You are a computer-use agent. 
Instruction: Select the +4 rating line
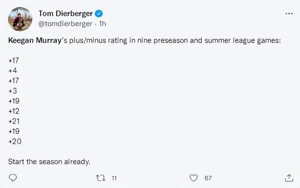13,70
